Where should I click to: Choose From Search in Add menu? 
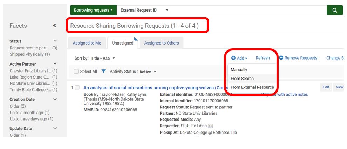242,79
